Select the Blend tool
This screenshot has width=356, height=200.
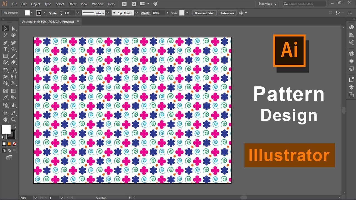13,97
